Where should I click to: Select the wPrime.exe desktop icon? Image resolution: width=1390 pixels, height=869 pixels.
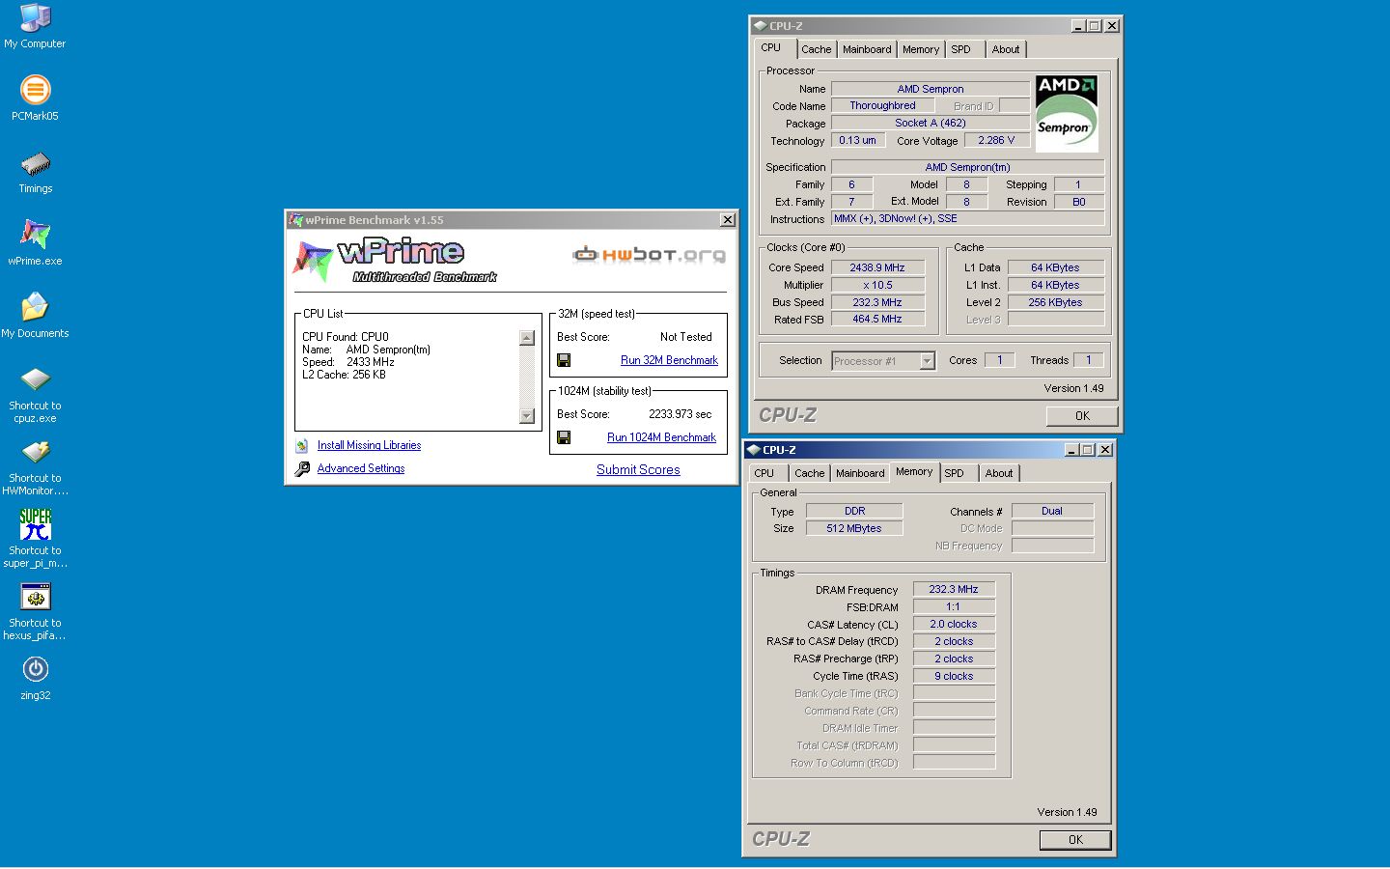tap(35, 236)
